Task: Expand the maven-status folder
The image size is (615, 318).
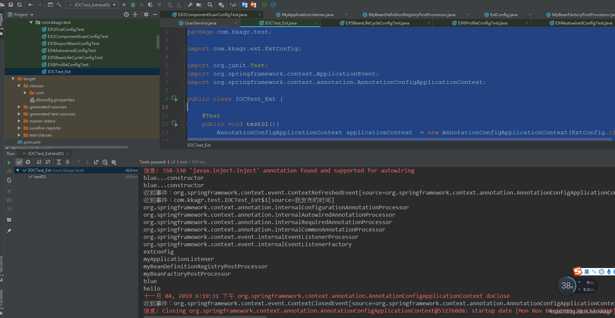Action: tap(19, 121)
